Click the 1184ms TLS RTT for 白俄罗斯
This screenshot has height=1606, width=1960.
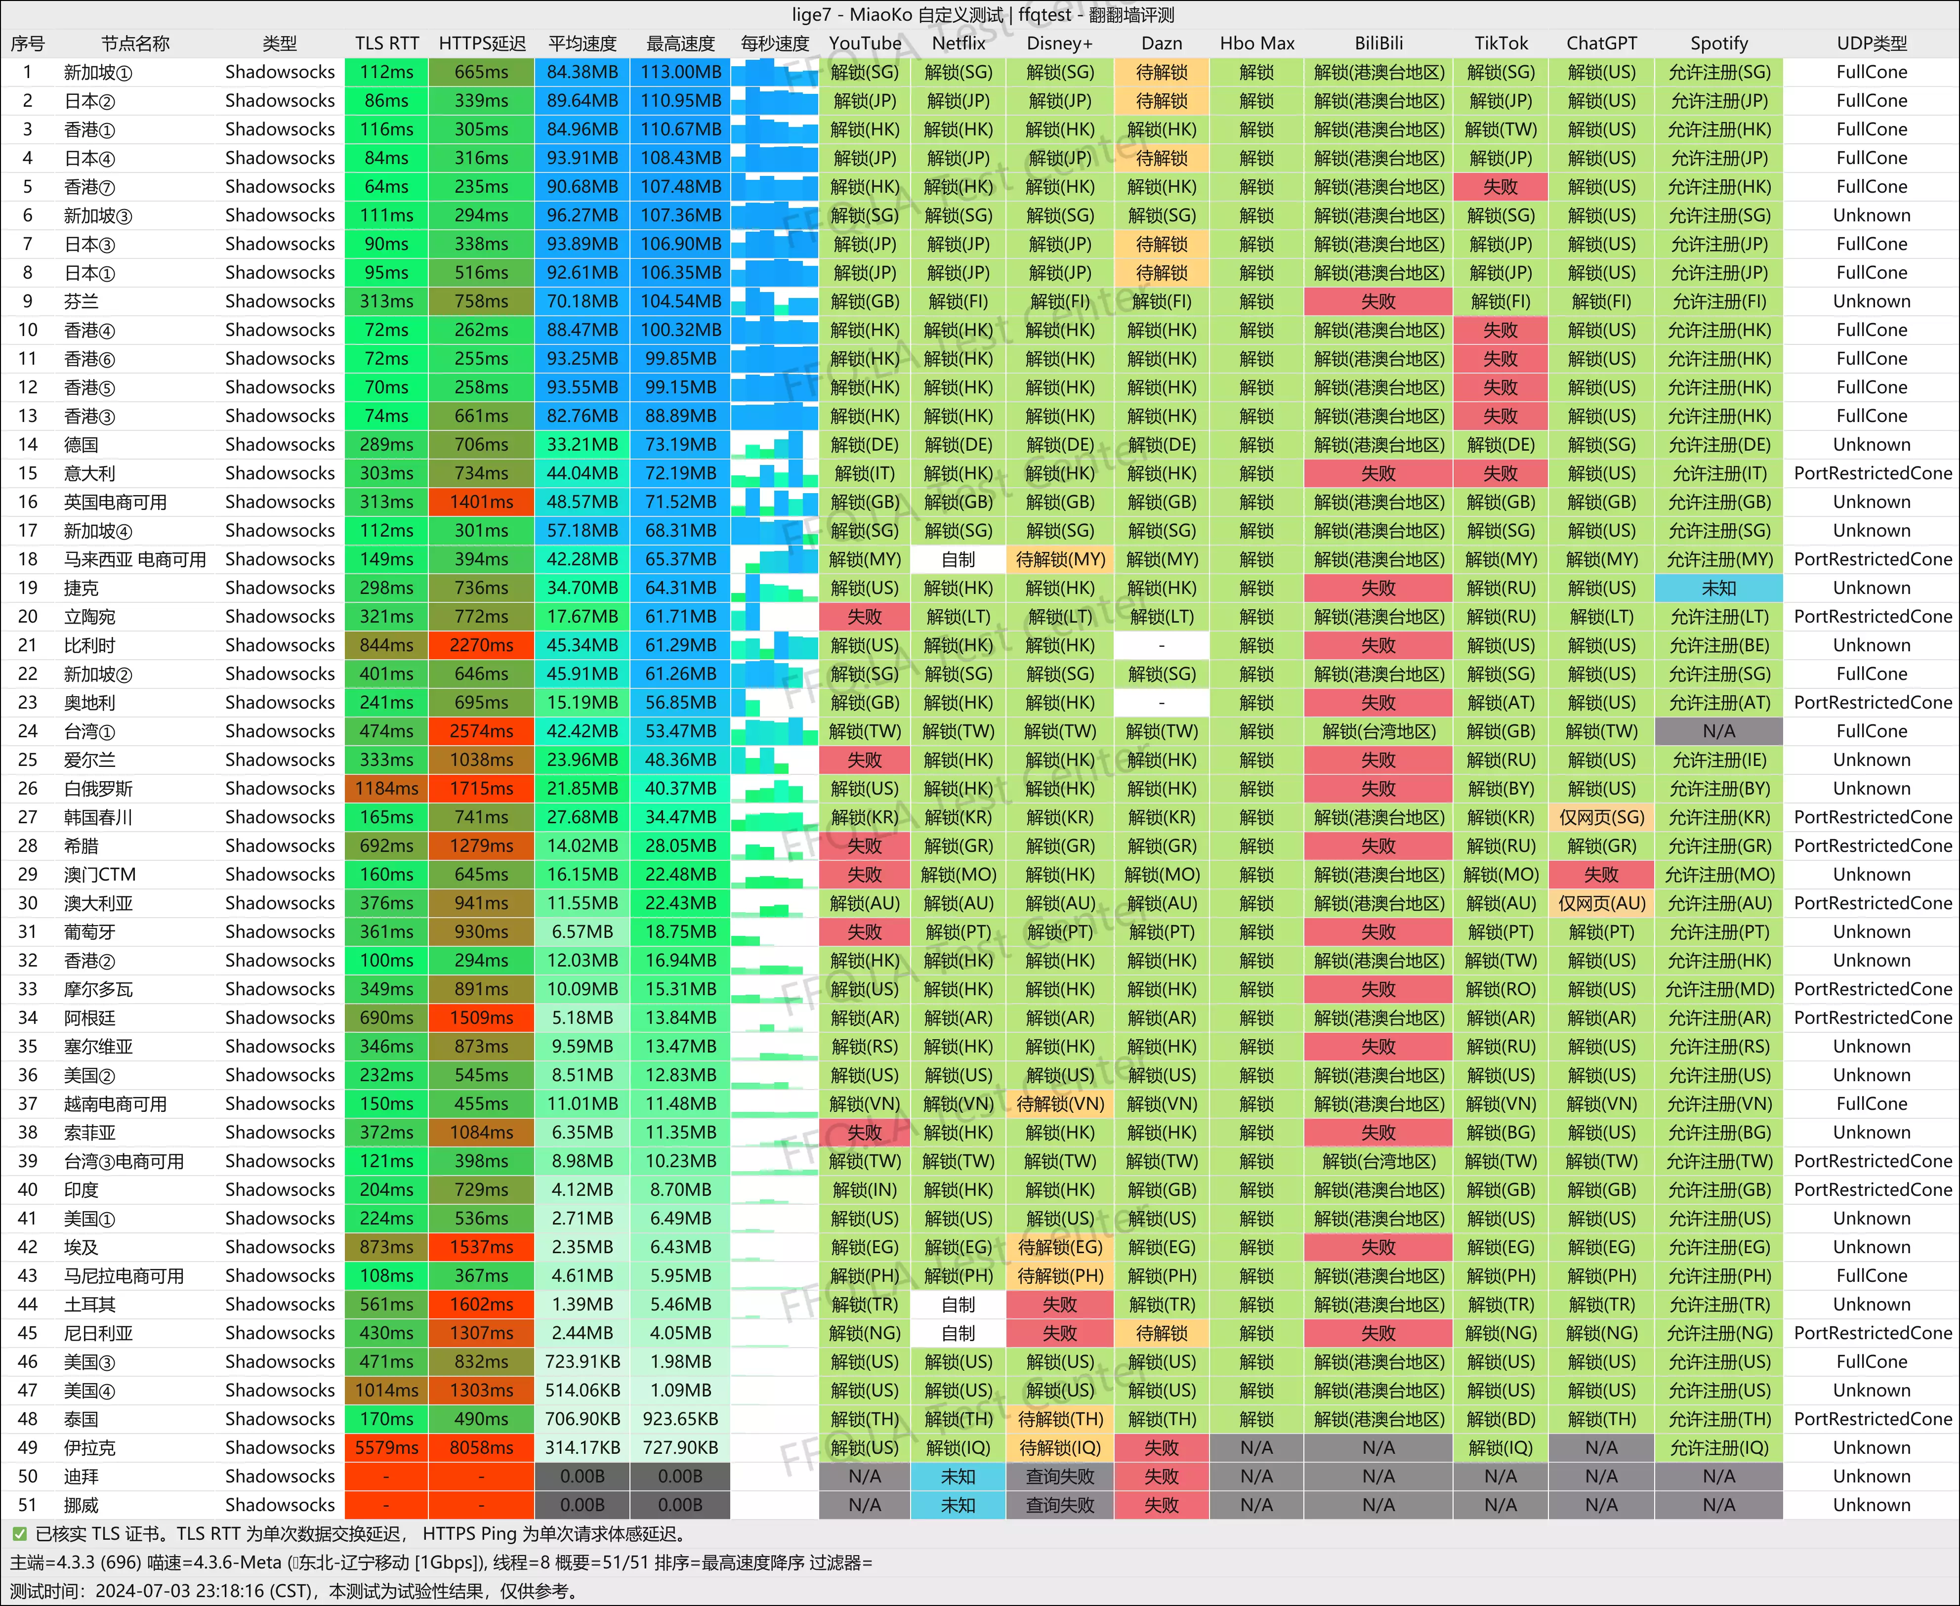tap(387, 789)
